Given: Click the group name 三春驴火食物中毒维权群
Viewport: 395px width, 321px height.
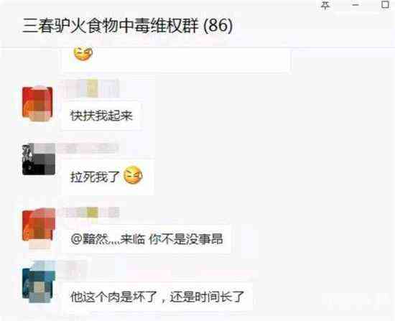Looking at the screenshot, I should click(111, 26).
